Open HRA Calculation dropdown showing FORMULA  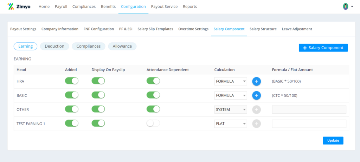(231, 81)
